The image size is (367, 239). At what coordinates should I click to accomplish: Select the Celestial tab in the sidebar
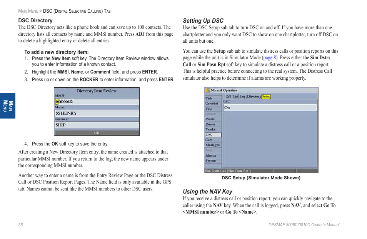(x=213, y=104)
